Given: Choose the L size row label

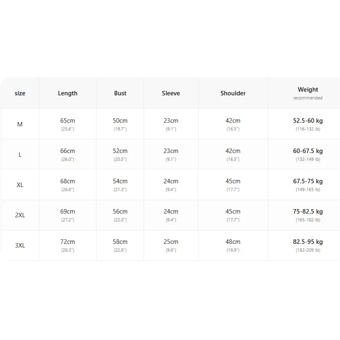Looking at the screenshot, I should [20, 155].
